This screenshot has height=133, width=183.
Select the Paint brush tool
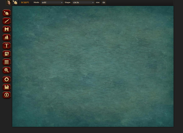(x=7, y=21)
